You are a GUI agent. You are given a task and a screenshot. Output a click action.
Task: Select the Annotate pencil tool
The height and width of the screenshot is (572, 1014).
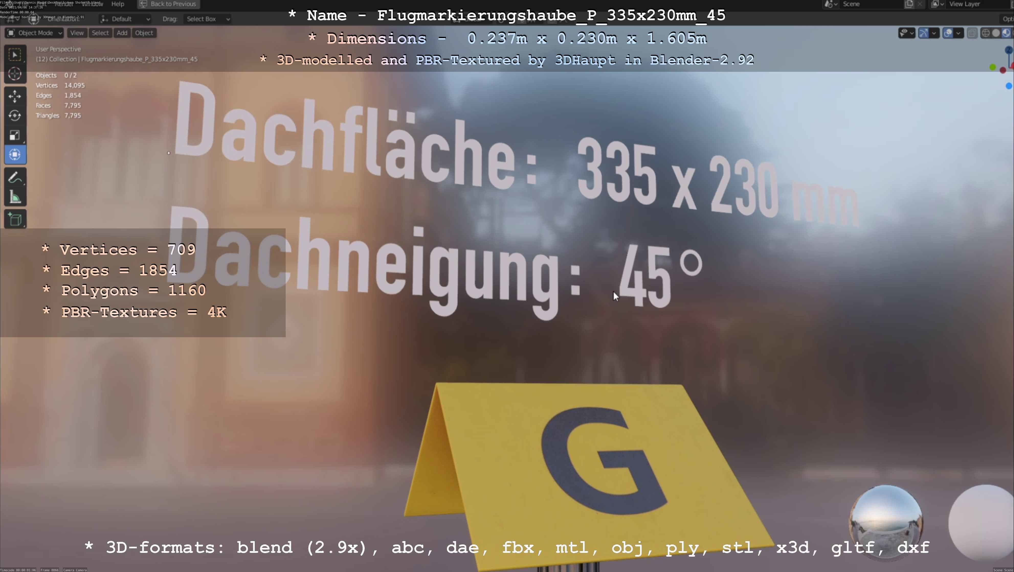click(x=15, y=178)
